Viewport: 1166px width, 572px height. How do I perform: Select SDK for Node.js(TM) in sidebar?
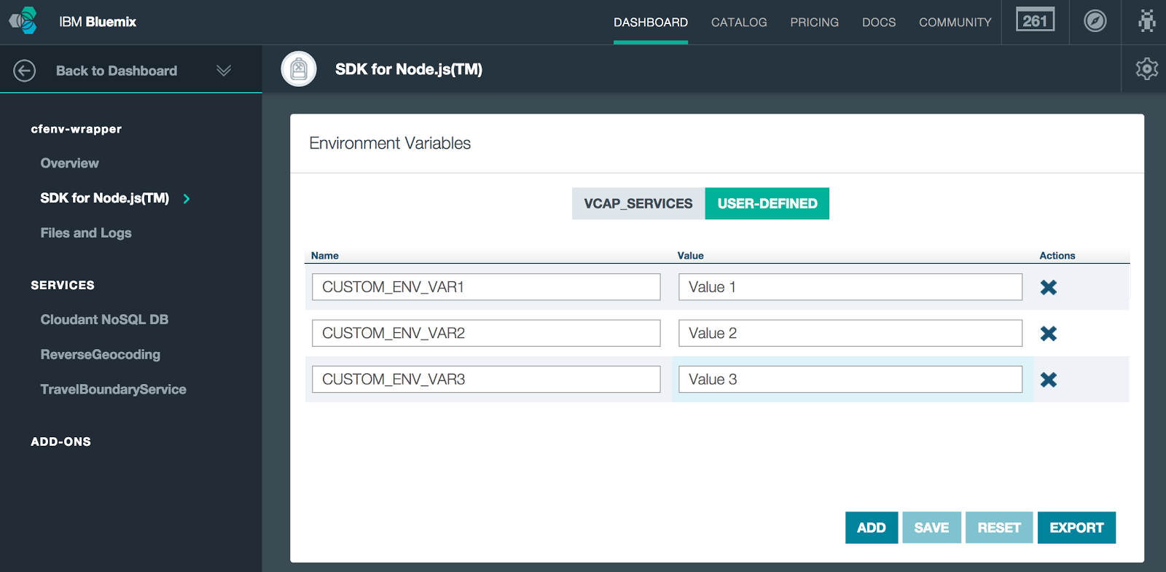pyautogui.click(x=104, y=198)
